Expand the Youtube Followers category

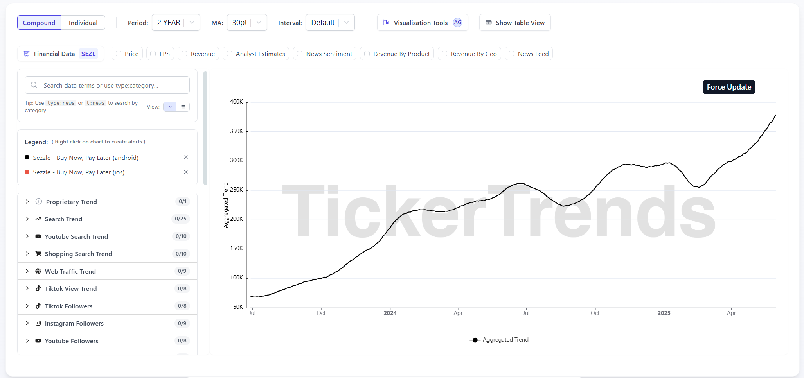click(x=27, y=340)
